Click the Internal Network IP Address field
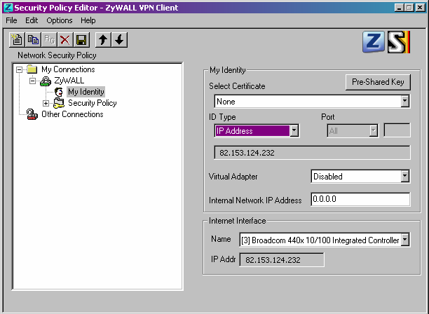Screen dimensions: 429x314 (360, 199)
